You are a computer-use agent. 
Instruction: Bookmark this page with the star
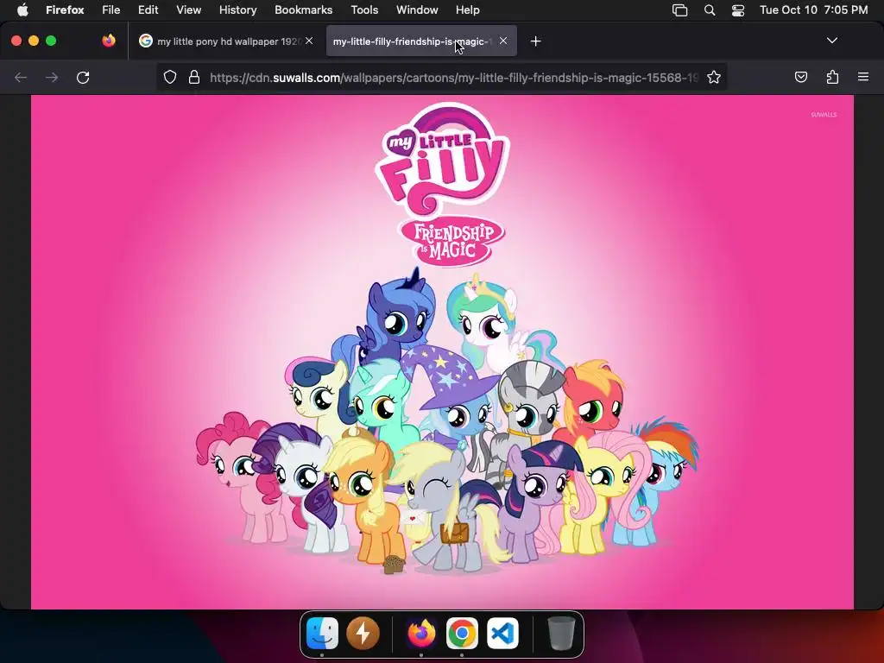pyautogui.click(x=714, y=77)
